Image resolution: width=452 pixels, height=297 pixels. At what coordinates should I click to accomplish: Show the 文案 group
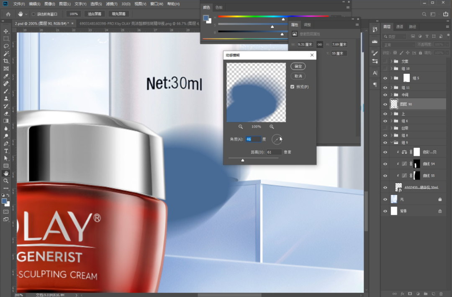point(385,61)
